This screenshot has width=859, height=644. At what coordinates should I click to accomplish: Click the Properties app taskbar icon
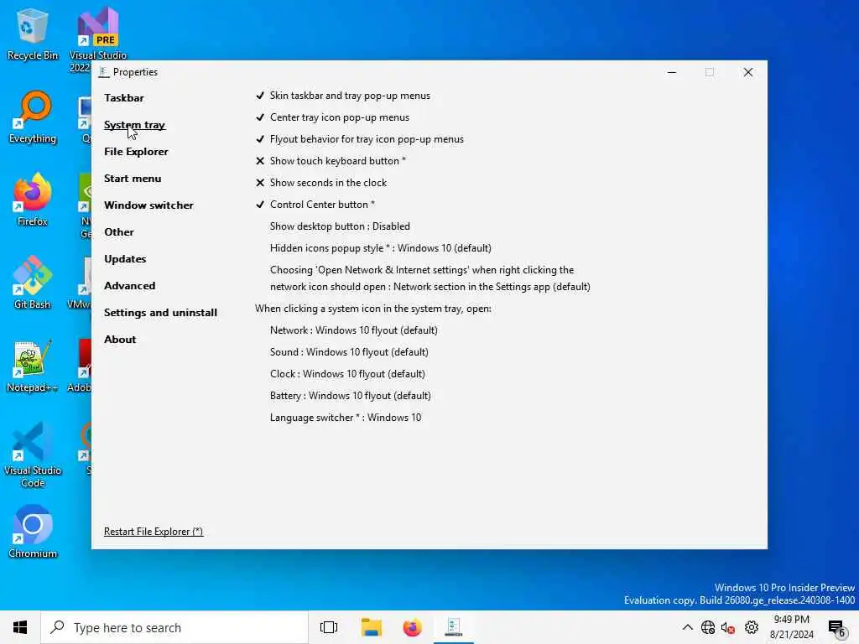tap(454, 627)
